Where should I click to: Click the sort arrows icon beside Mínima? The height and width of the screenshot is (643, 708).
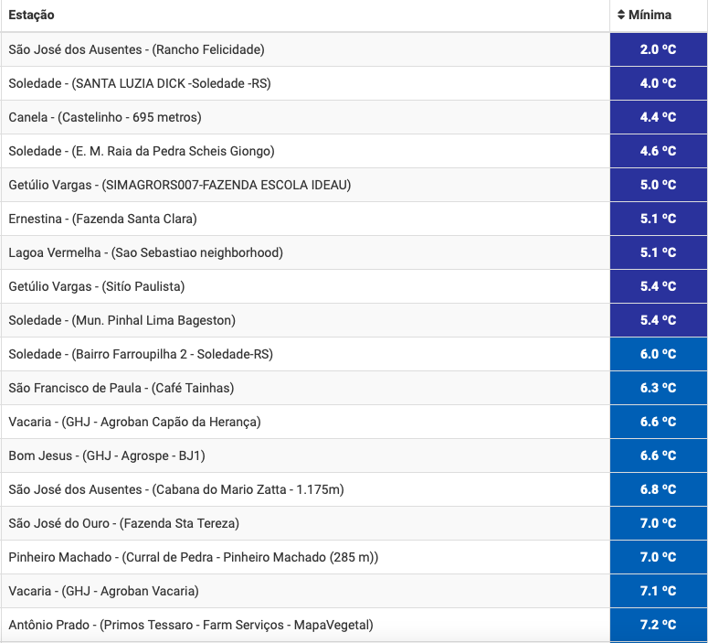click(621, 15)
